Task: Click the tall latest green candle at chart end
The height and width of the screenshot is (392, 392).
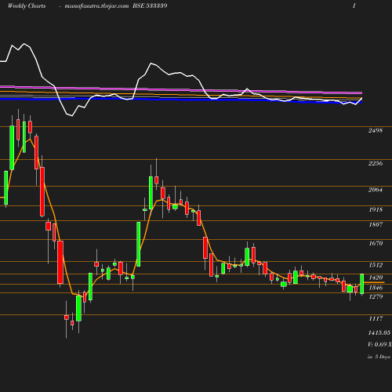Action: pyautogui.click(x=362, y=284)
